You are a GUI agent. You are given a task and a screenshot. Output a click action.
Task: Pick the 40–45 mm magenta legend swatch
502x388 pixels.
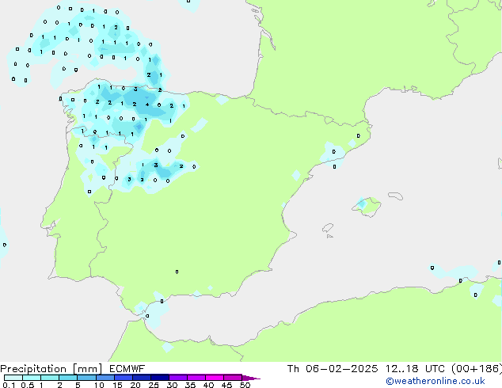click(x=215, y=378)
